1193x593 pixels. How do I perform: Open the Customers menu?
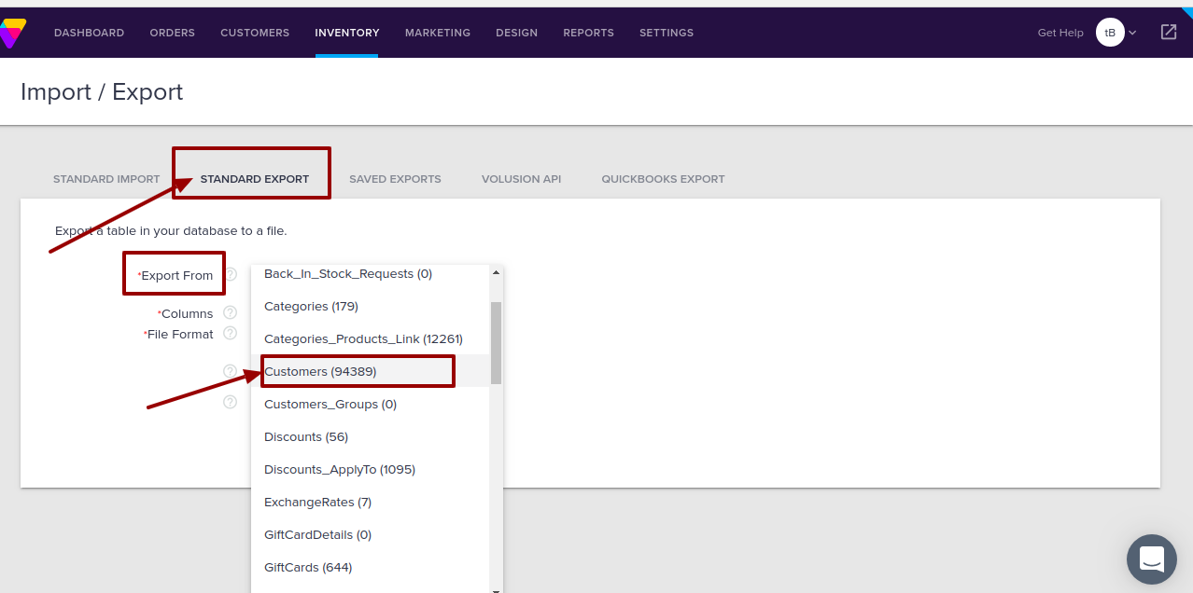(255, 33)
